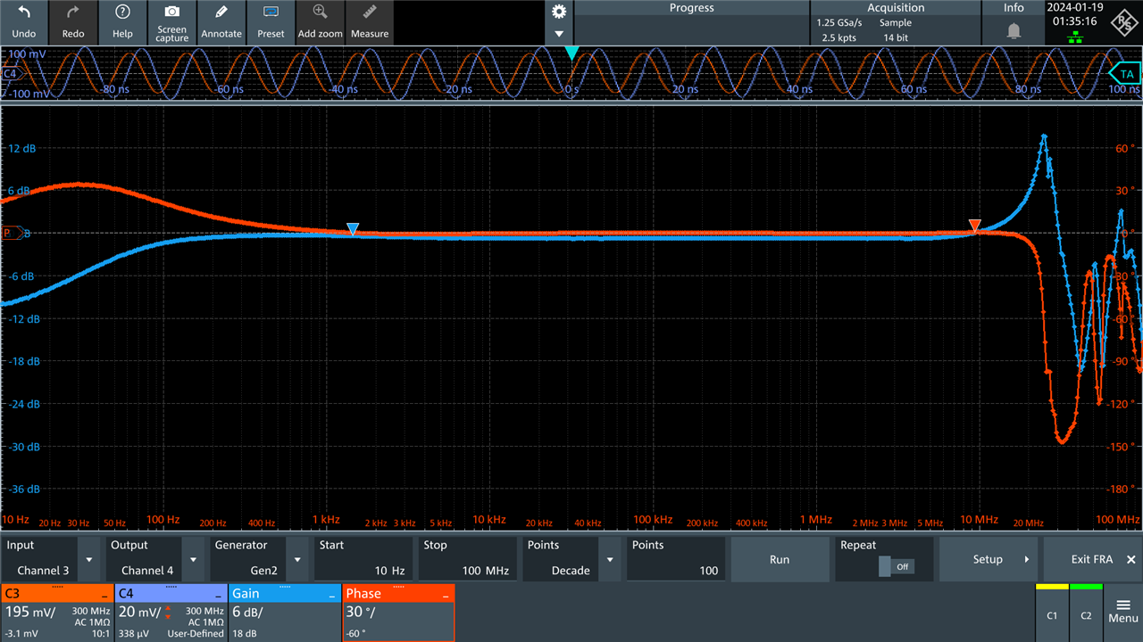Click the -3.1 mV C3 offset value
1143x642 pixels.
coord(21,633)
